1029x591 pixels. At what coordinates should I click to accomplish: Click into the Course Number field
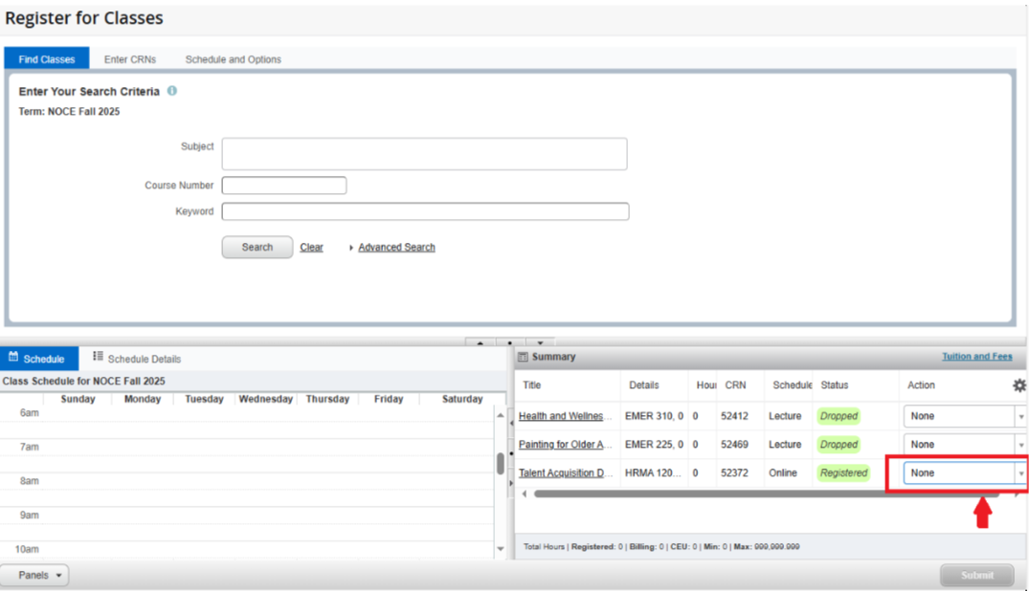coord(284,186)
